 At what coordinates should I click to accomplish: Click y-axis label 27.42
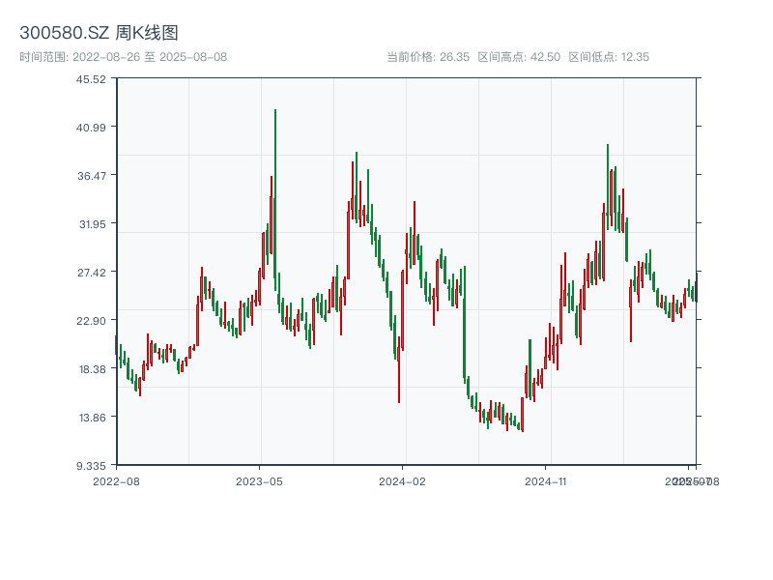pyautogui.click(x=92, y=273)
